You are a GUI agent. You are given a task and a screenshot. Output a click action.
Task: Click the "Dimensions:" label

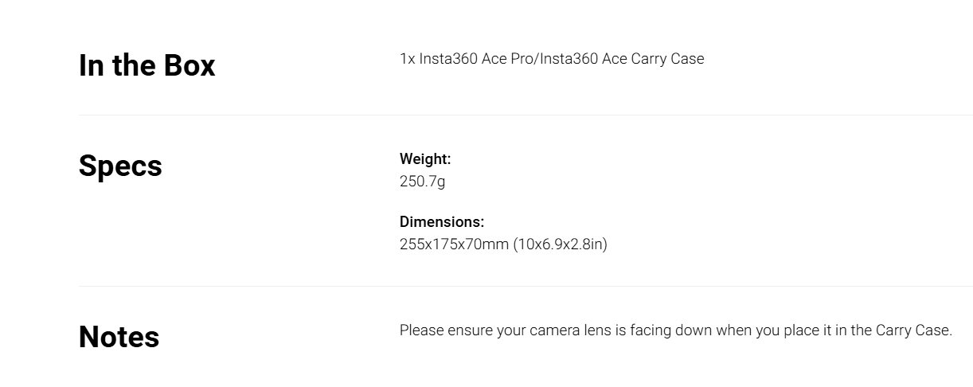click(x=442, y=222)
